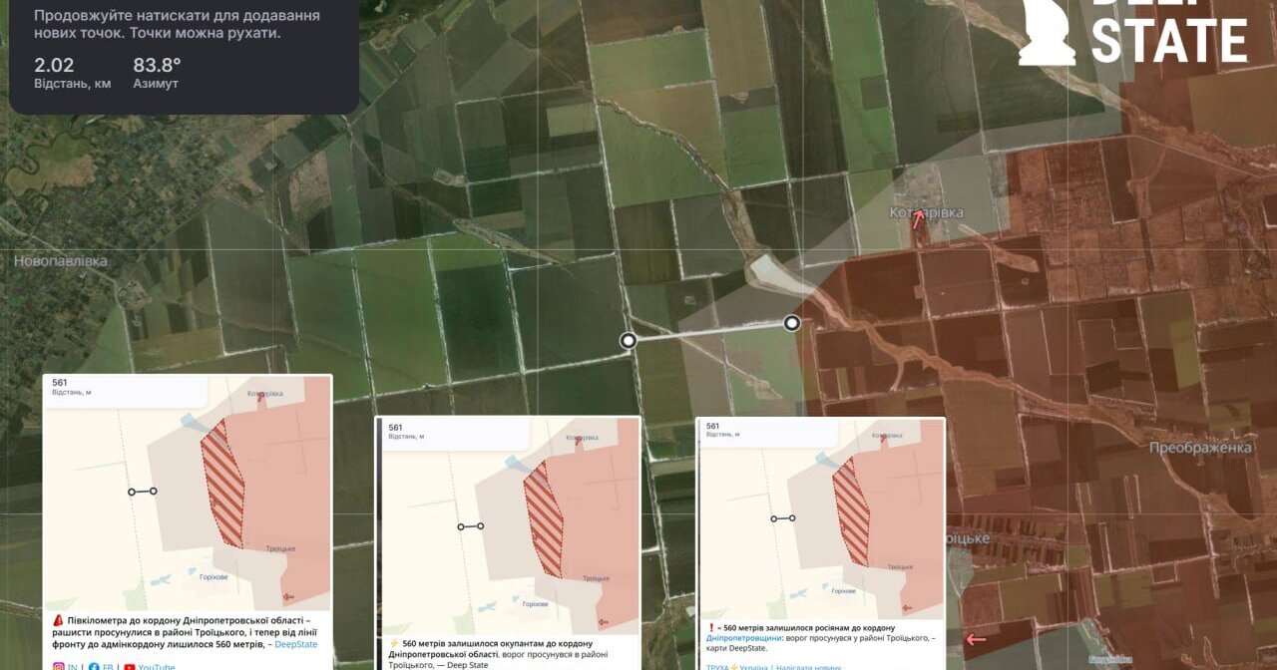The image size is (1277, 670).
Task: Click the Facebook icon in the first post
Action: coord(94,667)
